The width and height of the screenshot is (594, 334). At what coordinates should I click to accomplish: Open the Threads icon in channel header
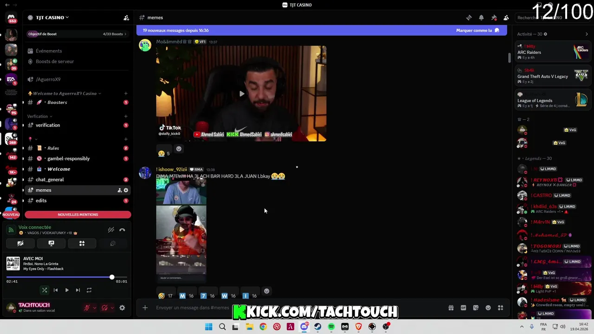469,18
